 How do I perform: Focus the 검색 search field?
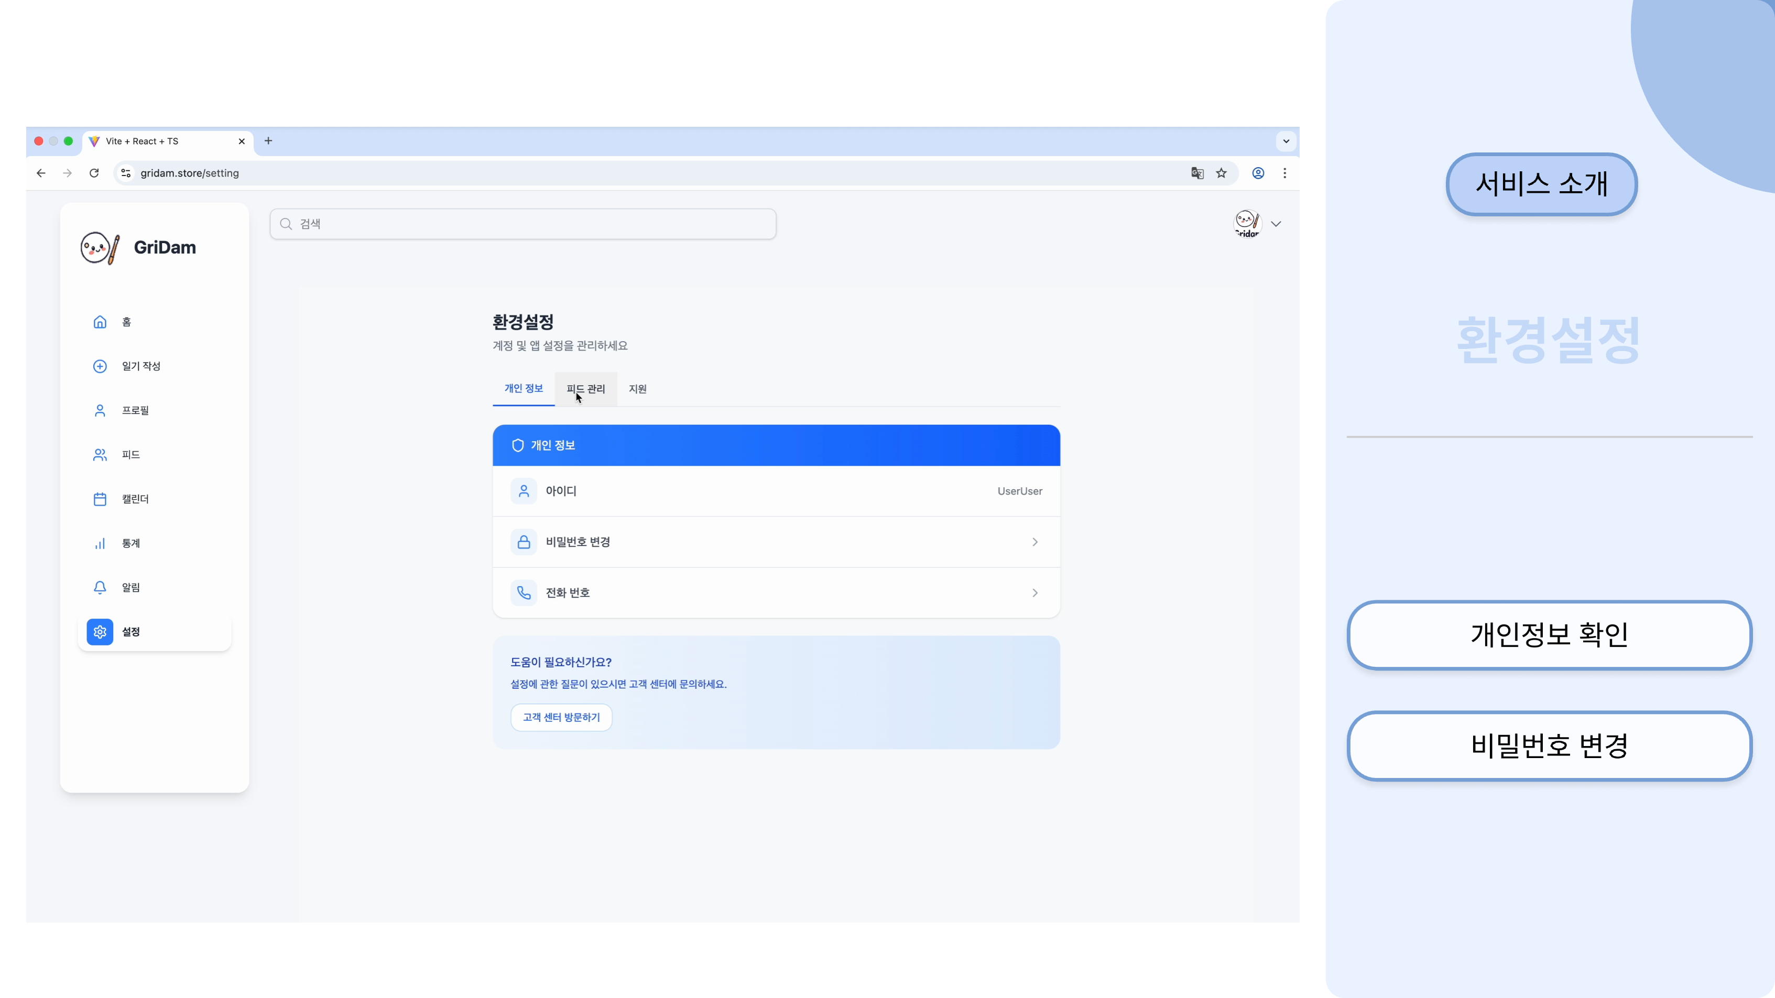tap(524, 224)
